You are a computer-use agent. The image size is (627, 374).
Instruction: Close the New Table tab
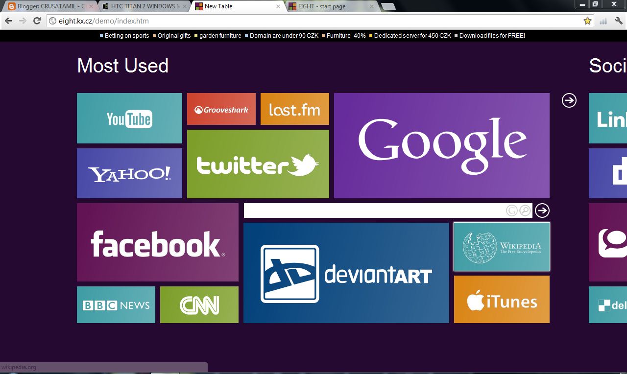point(278,6)
